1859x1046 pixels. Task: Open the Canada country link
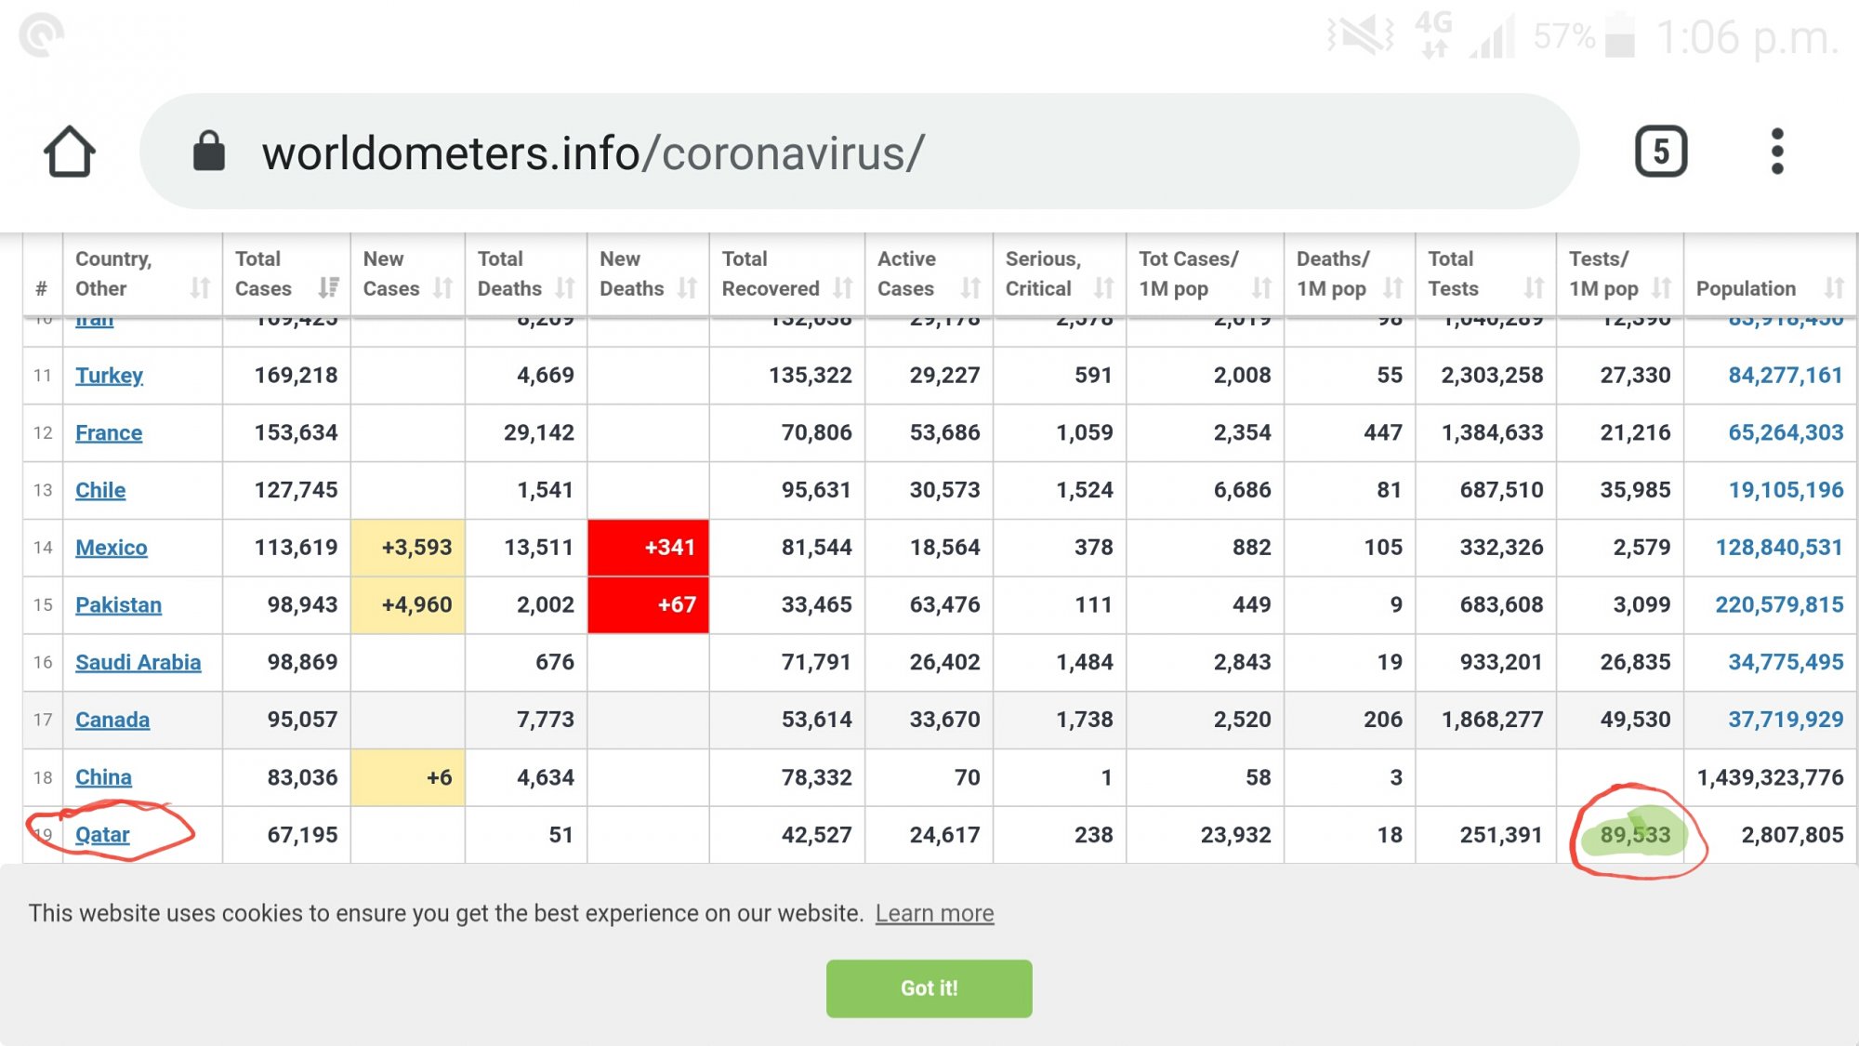pos(112,720)
